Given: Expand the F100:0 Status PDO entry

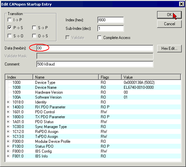Looking at the screenshot, I should point(8,146).
